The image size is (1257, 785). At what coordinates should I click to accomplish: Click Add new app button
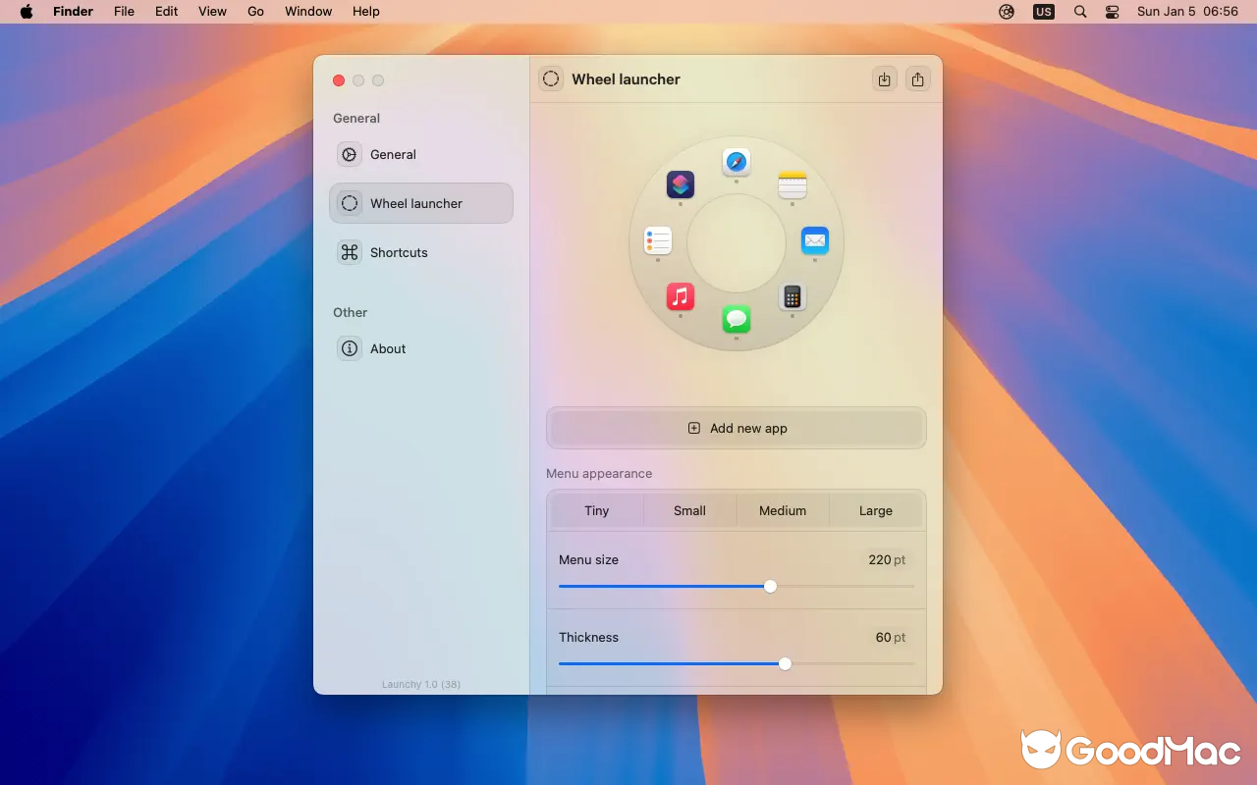(737, 428)
